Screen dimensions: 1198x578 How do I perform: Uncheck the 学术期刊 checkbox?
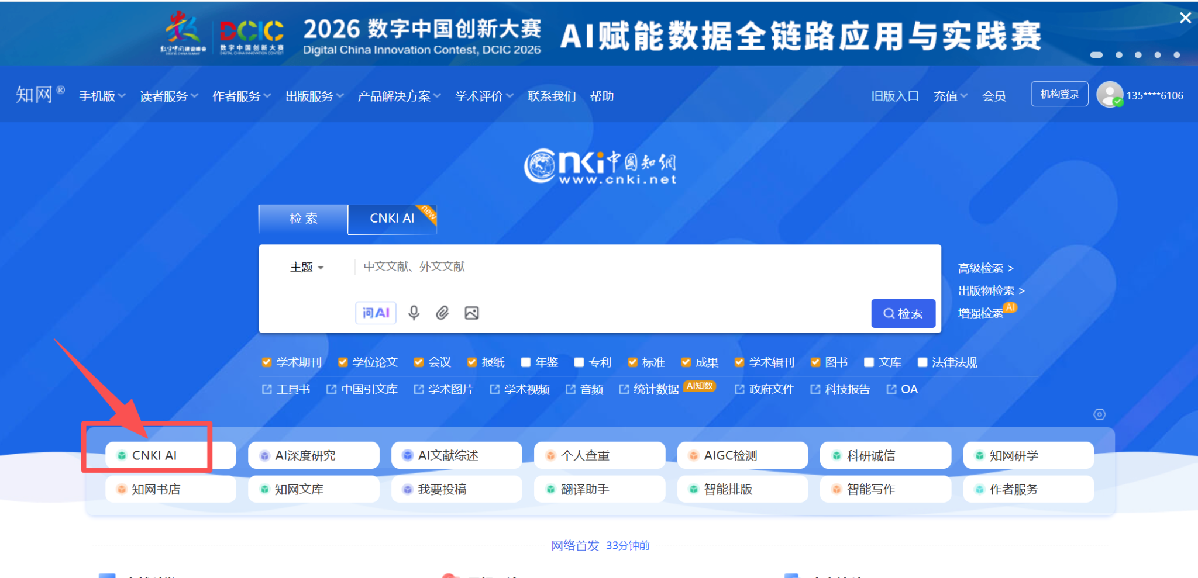(x=267, y=362)
